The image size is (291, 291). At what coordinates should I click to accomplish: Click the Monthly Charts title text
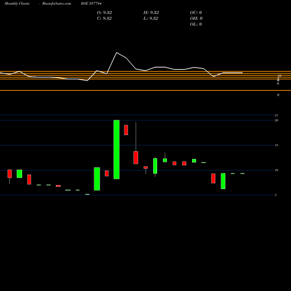[17, 3]
